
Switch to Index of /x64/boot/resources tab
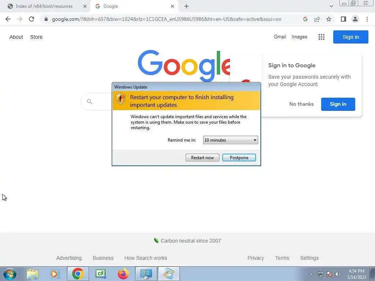(44, 6)
